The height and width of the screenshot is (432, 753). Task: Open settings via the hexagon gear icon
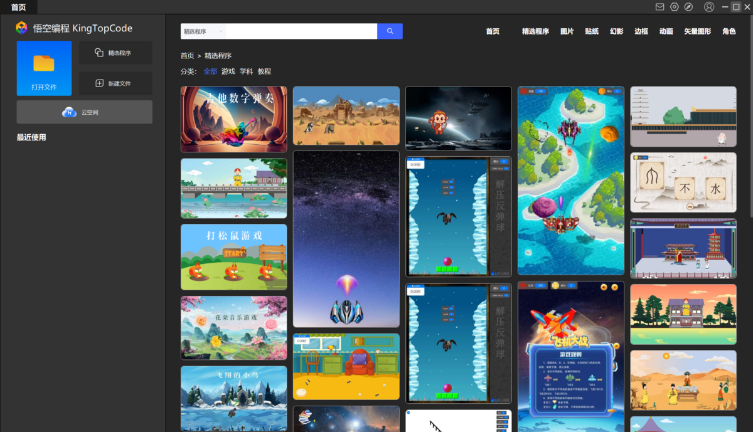675,7
